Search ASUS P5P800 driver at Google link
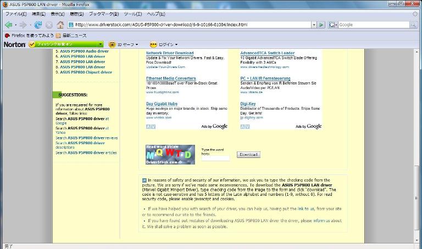 pos(82,121)
